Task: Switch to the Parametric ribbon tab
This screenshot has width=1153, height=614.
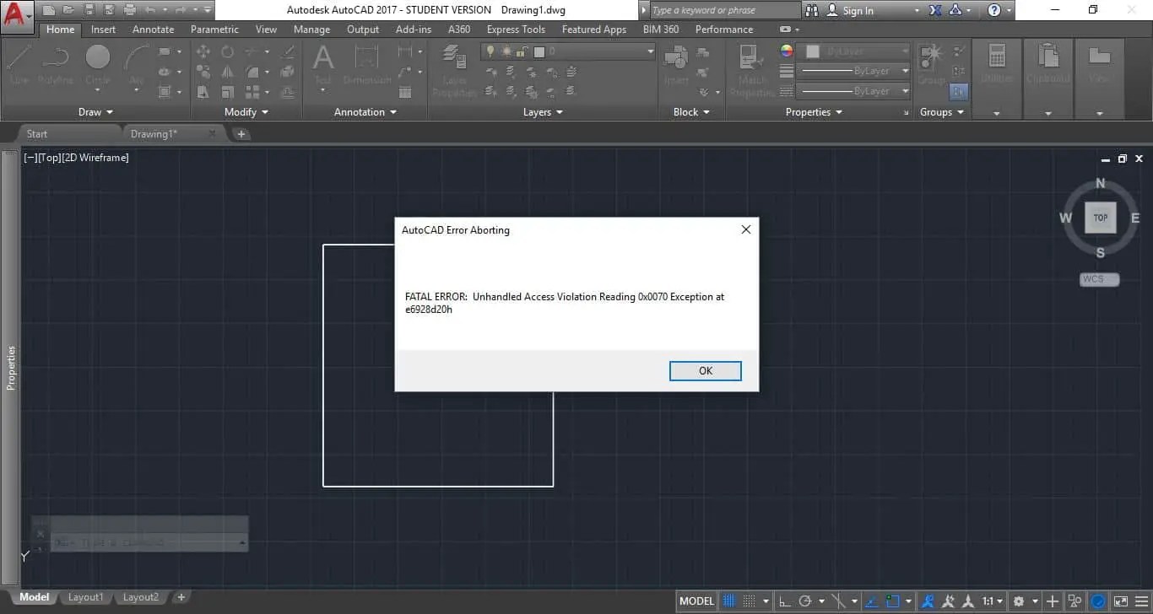Action: [x=214, y=29]
